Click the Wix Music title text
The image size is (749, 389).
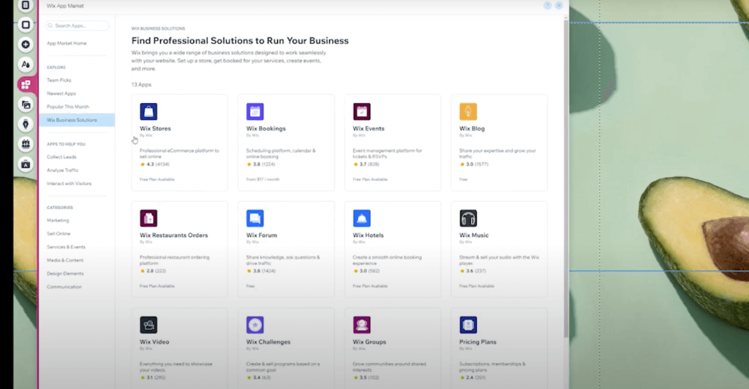tap(474, 235)
